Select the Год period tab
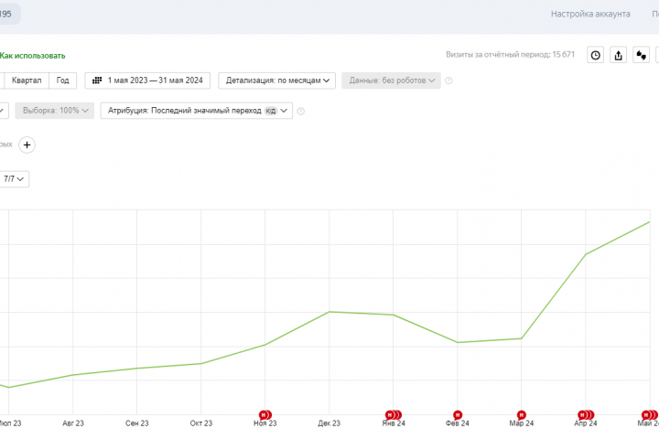This screenshot has height=439, width=659. point(62,80)
